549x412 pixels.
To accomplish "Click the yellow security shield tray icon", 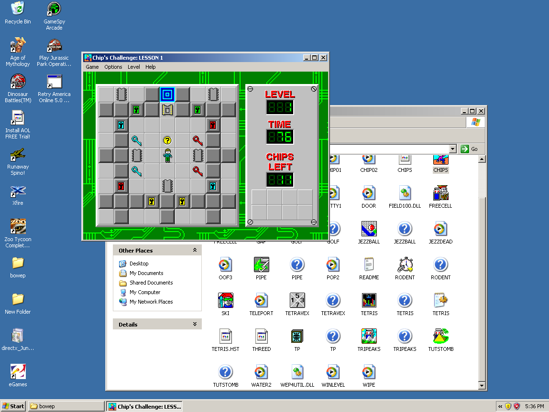I will click(508, 406).
